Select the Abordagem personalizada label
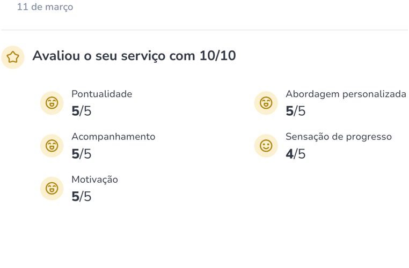This screenshot has height=268, width=409. click(346, 94)
